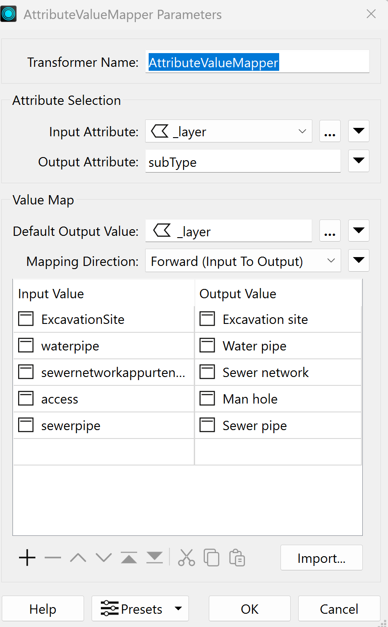Select the ExcavationSite input value cell
Image resolution: width=388 pixels, height=627 pixels.
click(x=104, y=319)
